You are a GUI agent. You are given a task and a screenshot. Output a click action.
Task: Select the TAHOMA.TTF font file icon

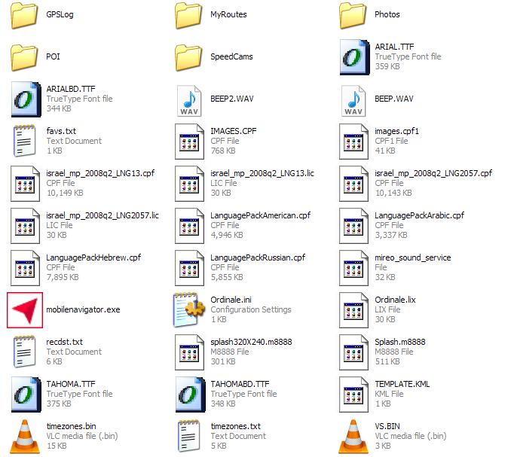pos(25,394)
